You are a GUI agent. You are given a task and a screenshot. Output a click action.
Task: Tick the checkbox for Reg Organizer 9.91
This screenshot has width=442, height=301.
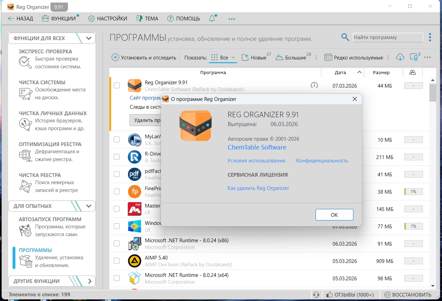coord(117,86)
